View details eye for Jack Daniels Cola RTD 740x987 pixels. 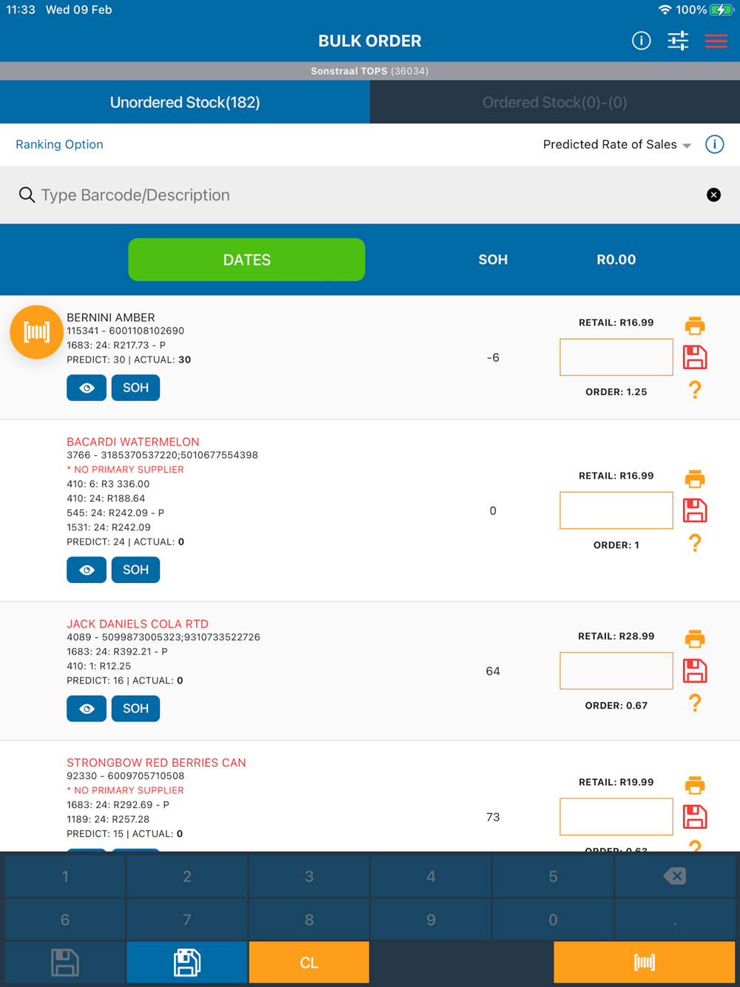tap(87, 709)
